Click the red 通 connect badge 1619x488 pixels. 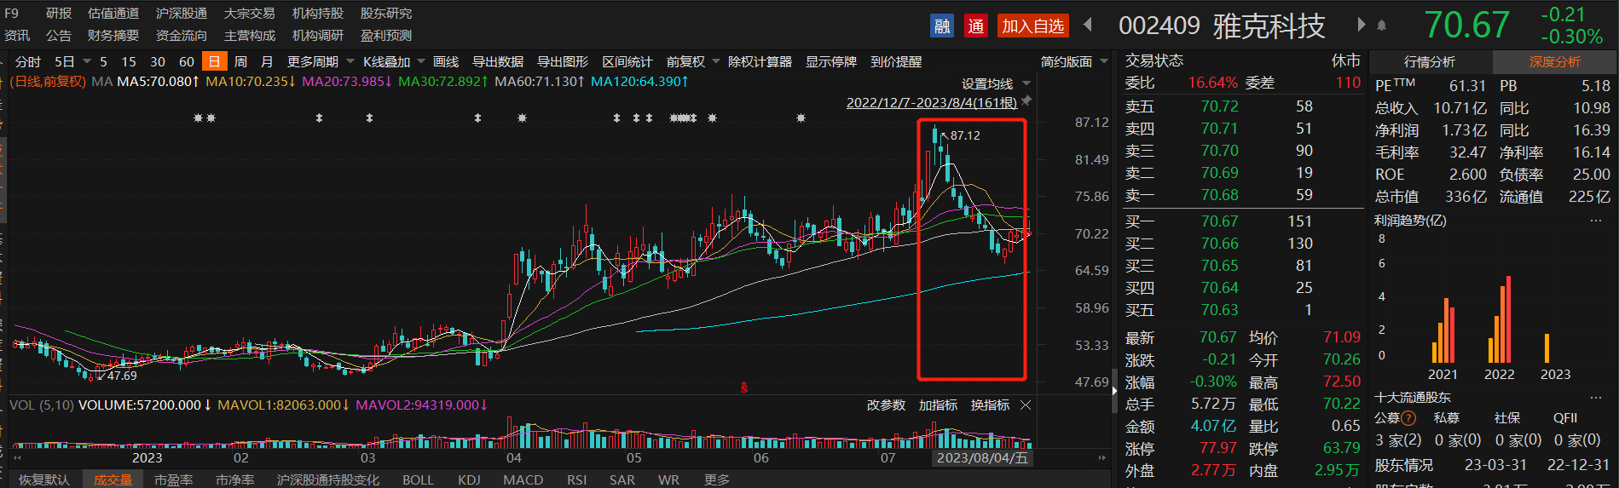point(976,26)
